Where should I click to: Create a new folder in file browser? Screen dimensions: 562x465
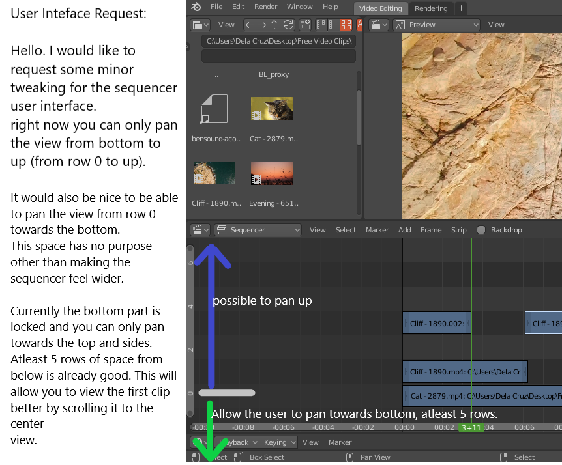tap(305, 25)
